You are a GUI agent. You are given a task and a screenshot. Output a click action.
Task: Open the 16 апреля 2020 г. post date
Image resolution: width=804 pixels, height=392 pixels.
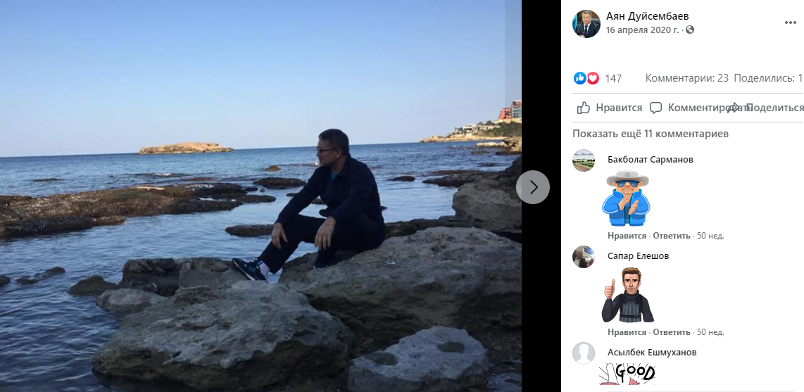pyautogui.click(x=643, y=30)
